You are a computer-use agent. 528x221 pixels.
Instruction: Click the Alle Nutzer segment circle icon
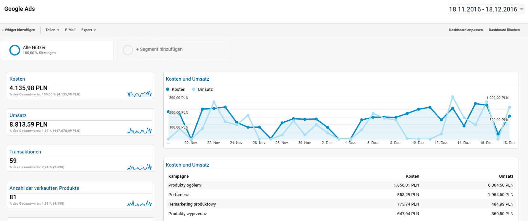(15, 50)
